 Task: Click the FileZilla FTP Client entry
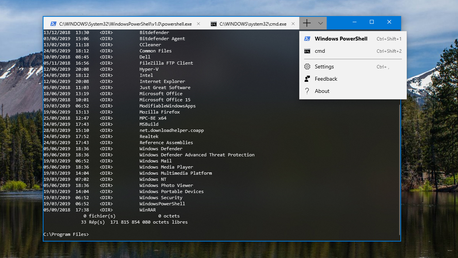pos(166,63)
